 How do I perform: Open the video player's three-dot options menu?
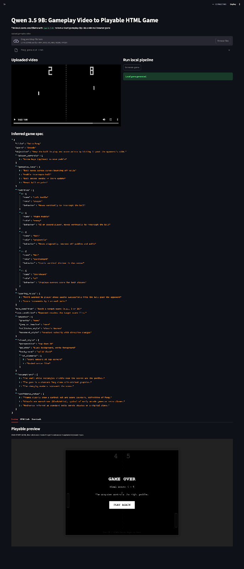tap(117, 119)
